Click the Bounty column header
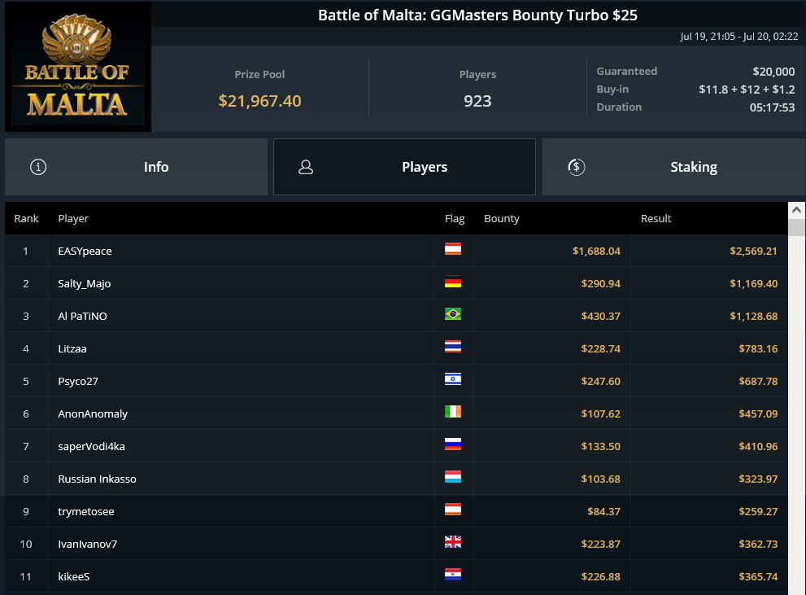Screen dimensions: 806x595 (x=502, y=219)
